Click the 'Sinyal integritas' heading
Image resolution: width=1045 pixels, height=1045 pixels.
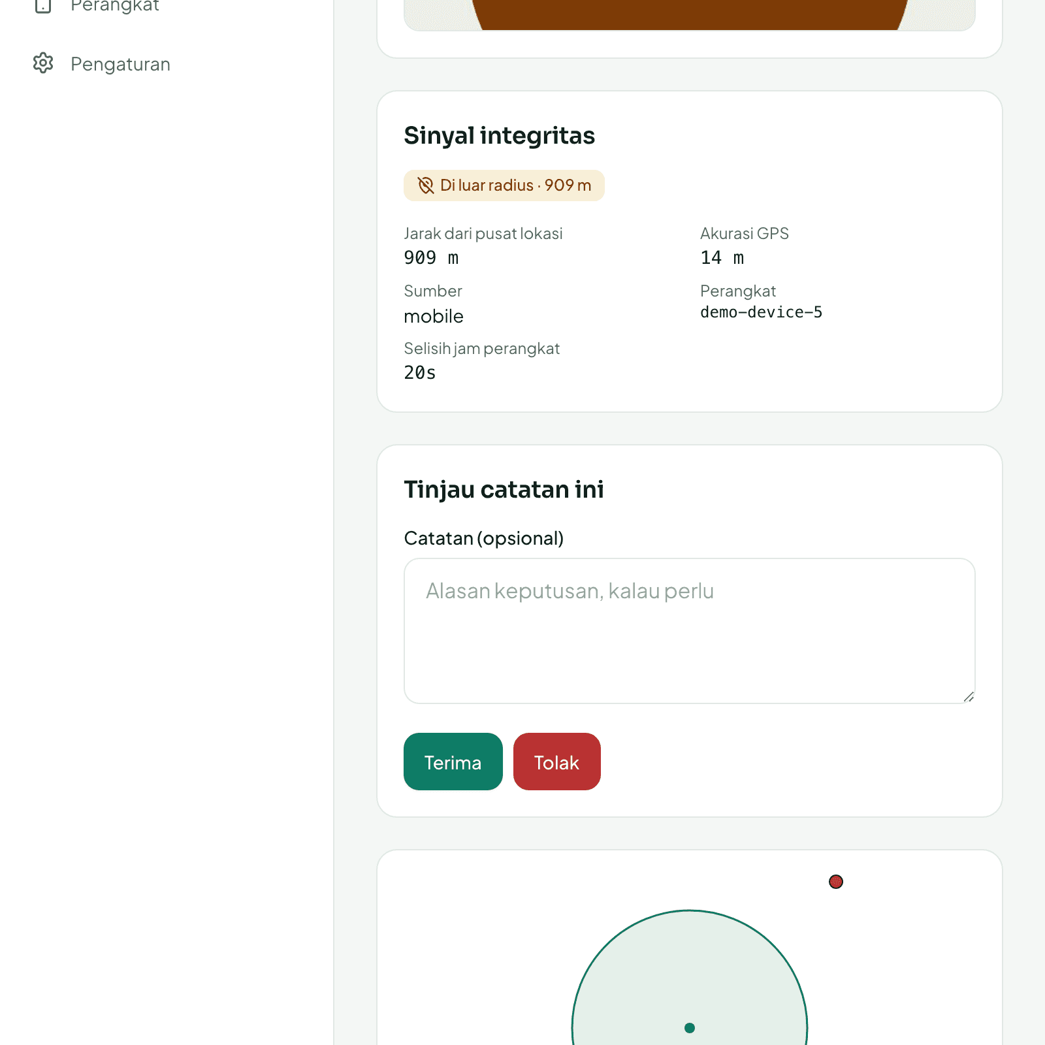click(500, 136)
